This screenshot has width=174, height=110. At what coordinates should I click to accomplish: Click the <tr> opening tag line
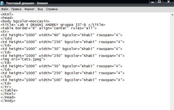pos(5,31)
